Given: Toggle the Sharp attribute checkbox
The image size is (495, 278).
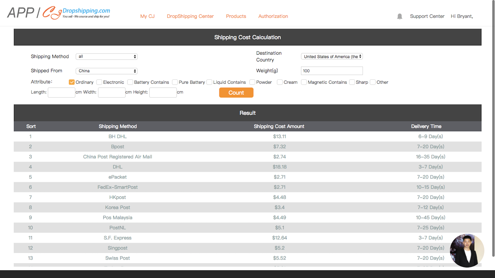Looking at the screenshot, I should (352, 82).
